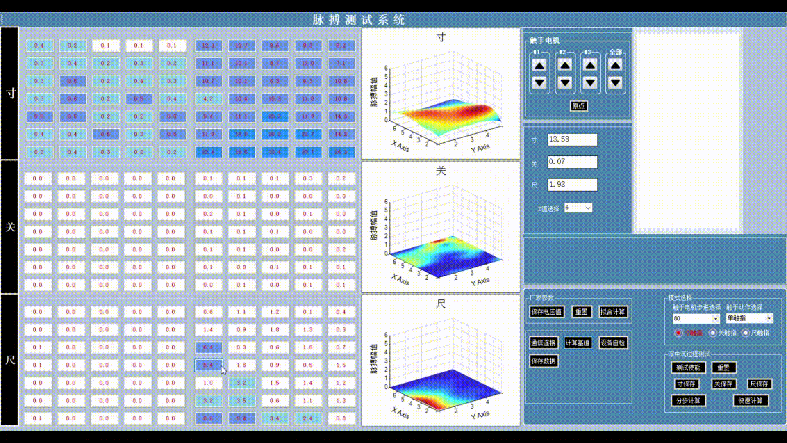Click the 原点 button
Screen dimensions: 787x443
[x=578, y=106]
